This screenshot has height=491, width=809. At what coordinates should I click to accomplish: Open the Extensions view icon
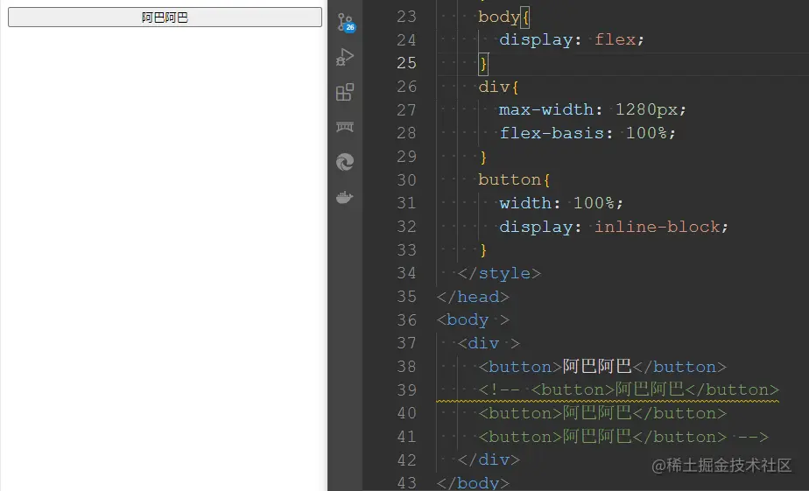point(345,92)
